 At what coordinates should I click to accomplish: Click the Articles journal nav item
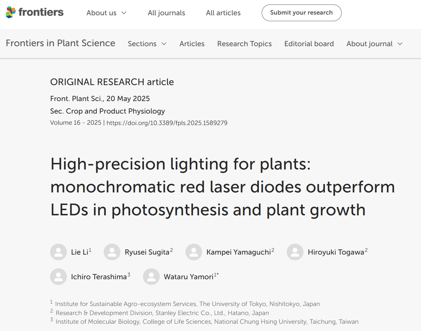pyautogui.click(x=192, y=44)
